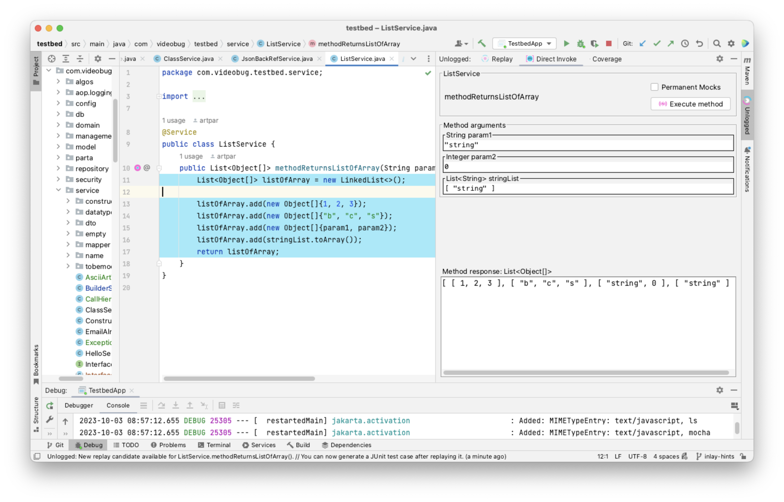Click the Git commit checkmark icon

tap(658, 43)
